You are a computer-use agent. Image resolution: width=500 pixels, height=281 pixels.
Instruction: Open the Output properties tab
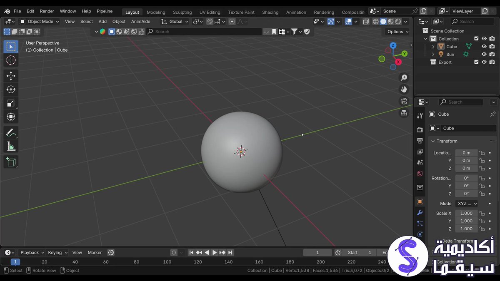(420, 141)
